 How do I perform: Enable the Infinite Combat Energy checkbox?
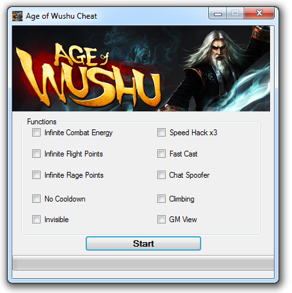pos(36,133)
